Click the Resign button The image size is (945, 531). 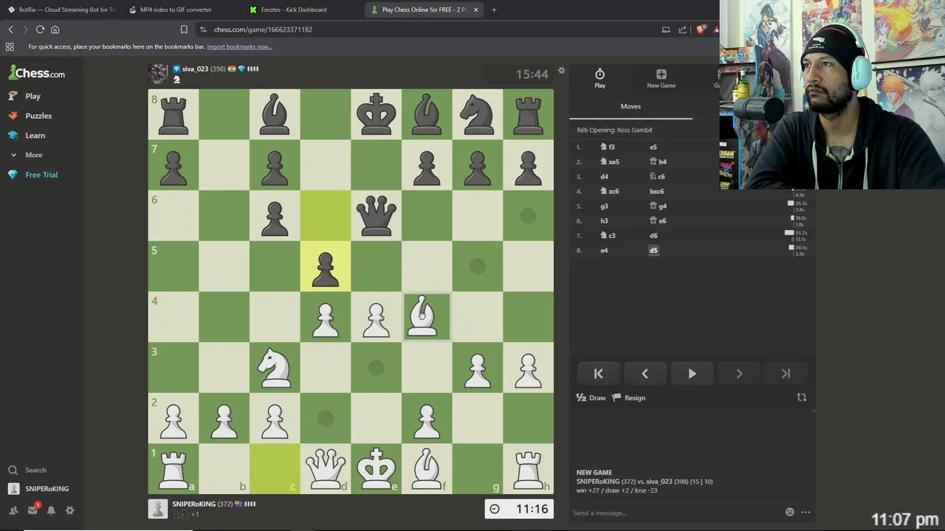629,398
